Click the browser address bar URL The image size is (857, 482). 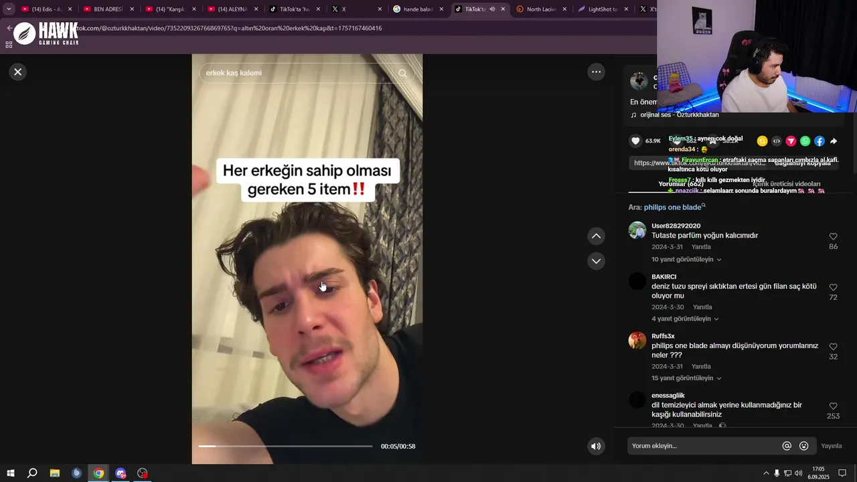(228, 28)
